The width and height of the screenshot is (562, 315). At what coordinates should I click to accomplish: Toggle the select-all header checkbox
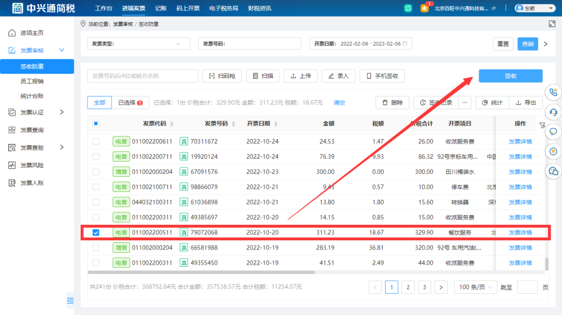pyautogui.click(x=96, y=124)
